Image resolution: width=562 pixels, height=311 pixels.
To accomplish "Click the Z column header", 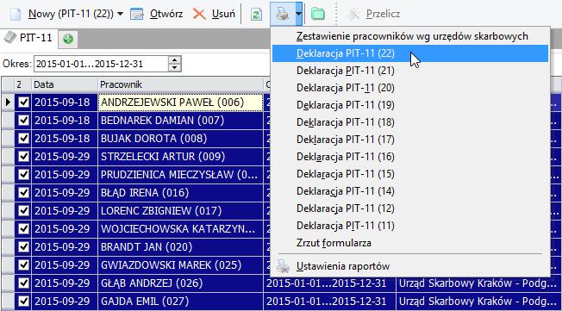I will click(x=23, y=84).
